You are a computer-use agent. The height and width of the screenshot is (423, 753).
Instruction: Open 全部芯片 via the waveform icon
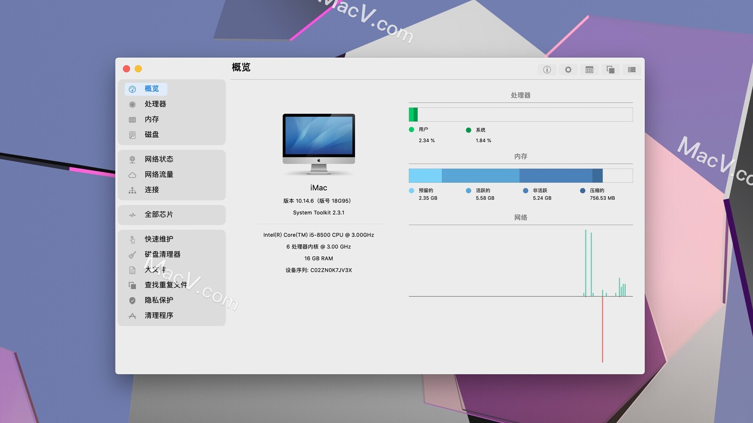[133, 214]
